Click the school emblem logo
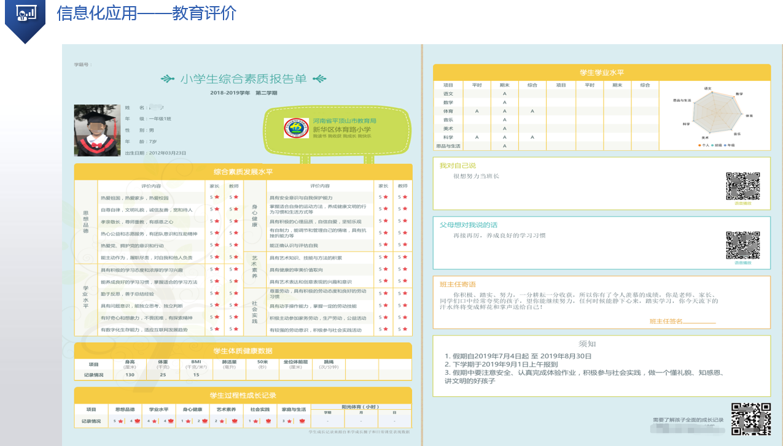 pos(297,128)
